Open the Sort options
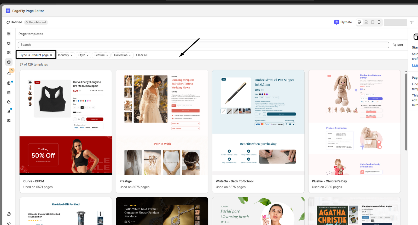The height and width of the screenshot is (225, 418). click(398, 45)
